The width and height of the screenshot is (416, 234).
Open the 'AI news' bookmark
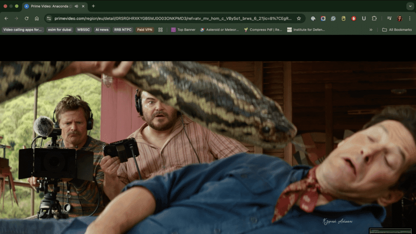[102, 30]
